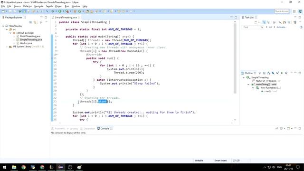
Task: Toggle Categorized view in Task List
Action: pyautogui.click(x=264, y=22)
